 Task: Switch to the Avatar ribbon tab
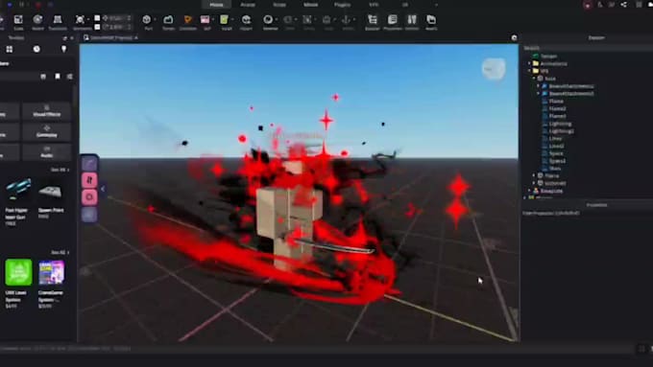(248, 5)
